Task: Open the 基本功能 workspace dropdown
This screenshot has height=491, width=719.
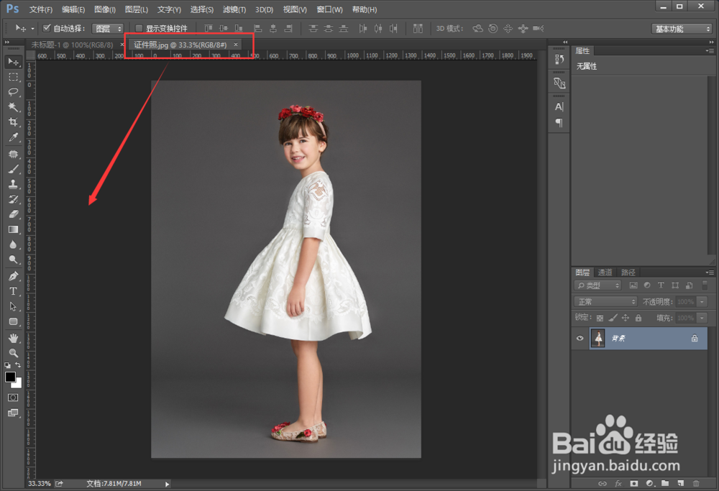Action: point(682,29)
